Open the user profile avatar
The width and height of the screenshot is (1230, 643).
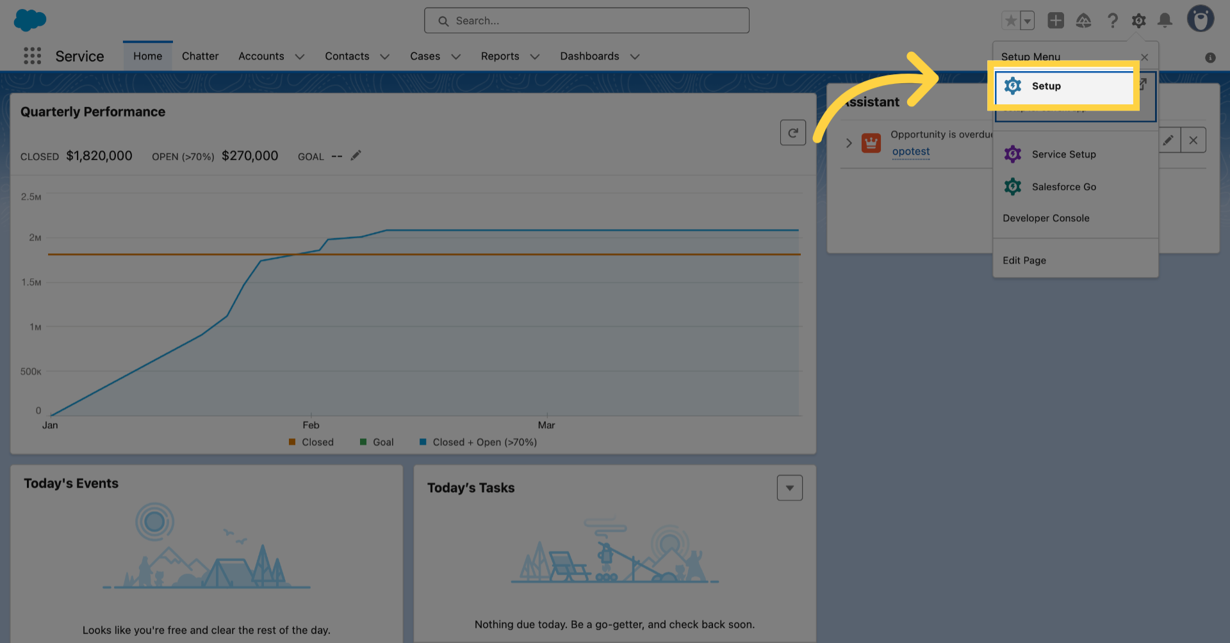(1201, 19)
